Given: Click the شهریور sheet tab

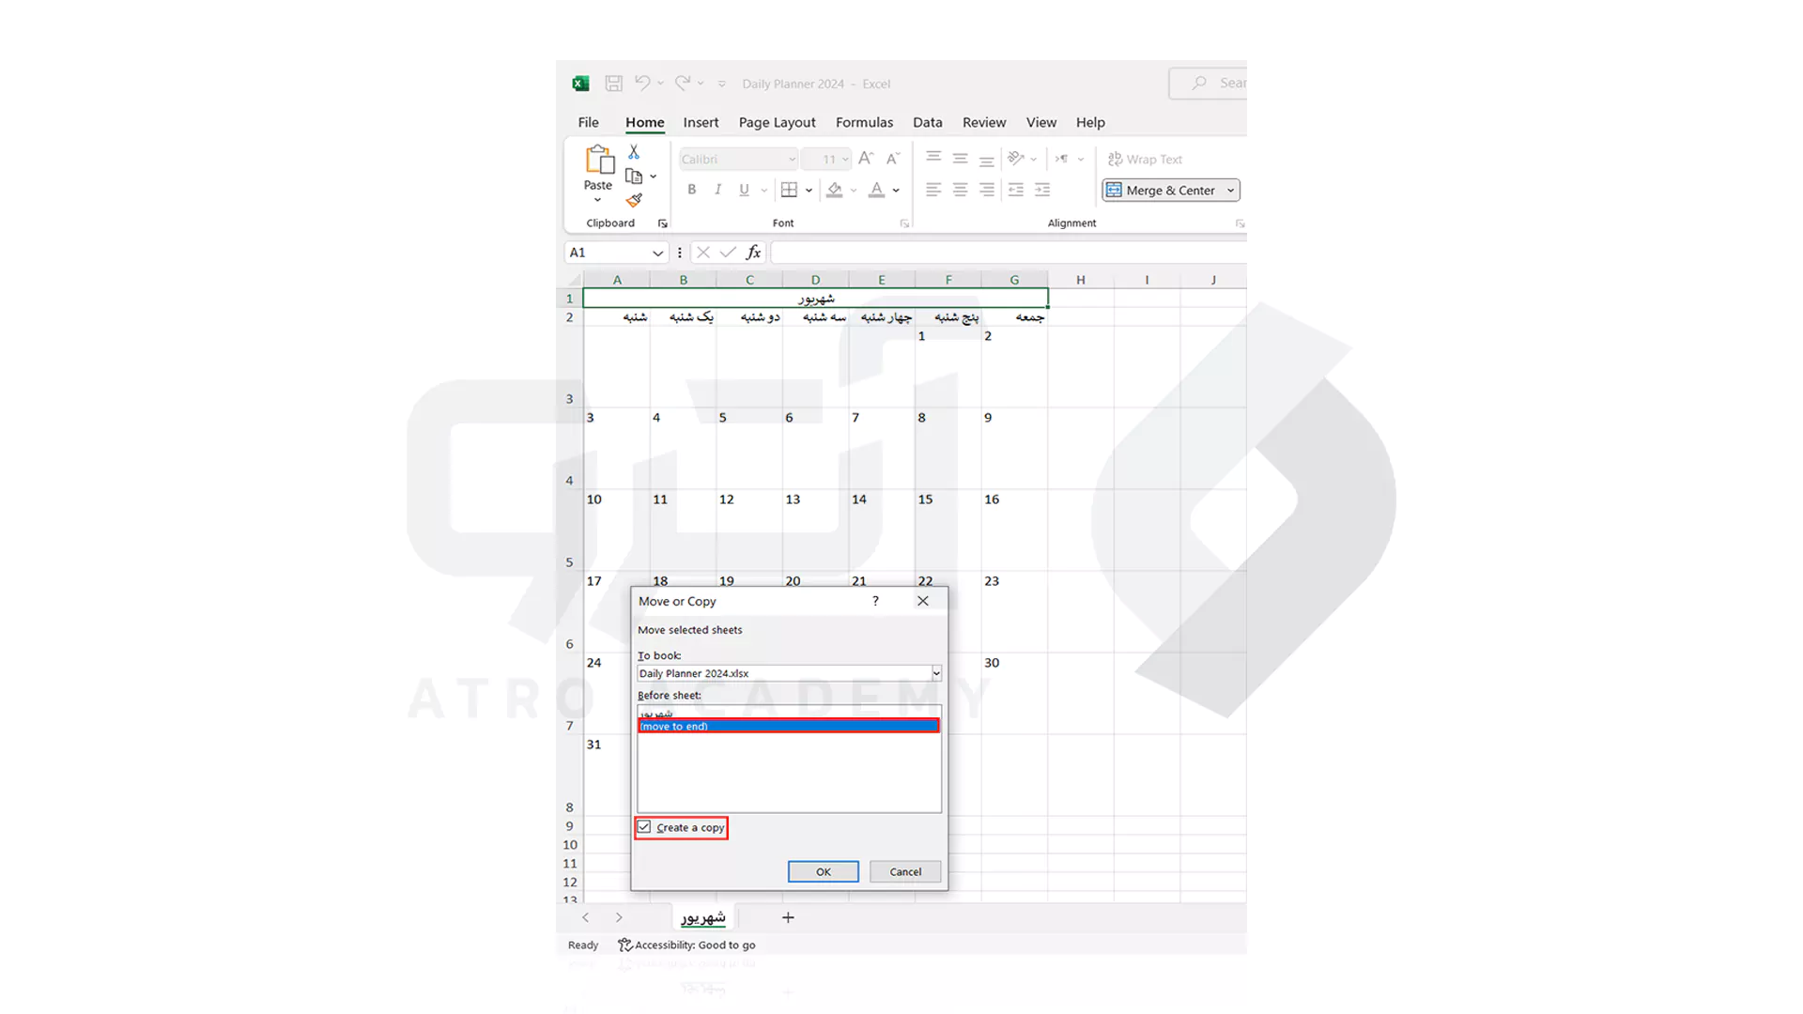Looking at the screenshot, I should click(x=702, y=917).
